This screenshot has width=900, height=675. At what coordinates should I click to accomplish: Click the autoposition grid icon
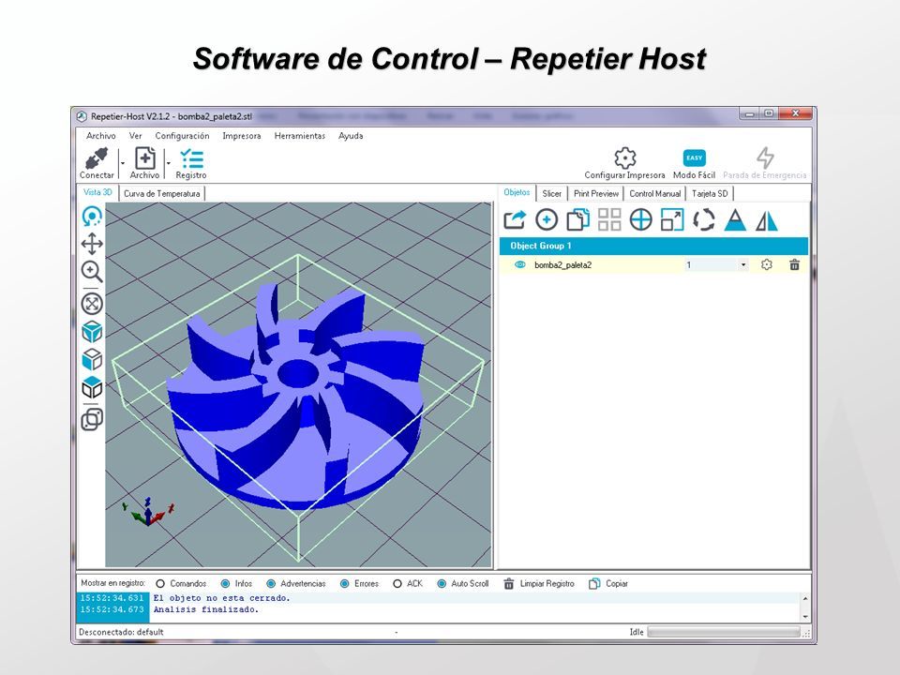point(609,219)
